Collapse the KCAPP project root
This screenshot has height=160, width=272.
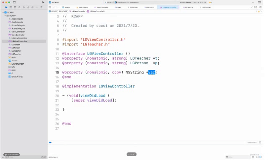click(x=3, y=12)
